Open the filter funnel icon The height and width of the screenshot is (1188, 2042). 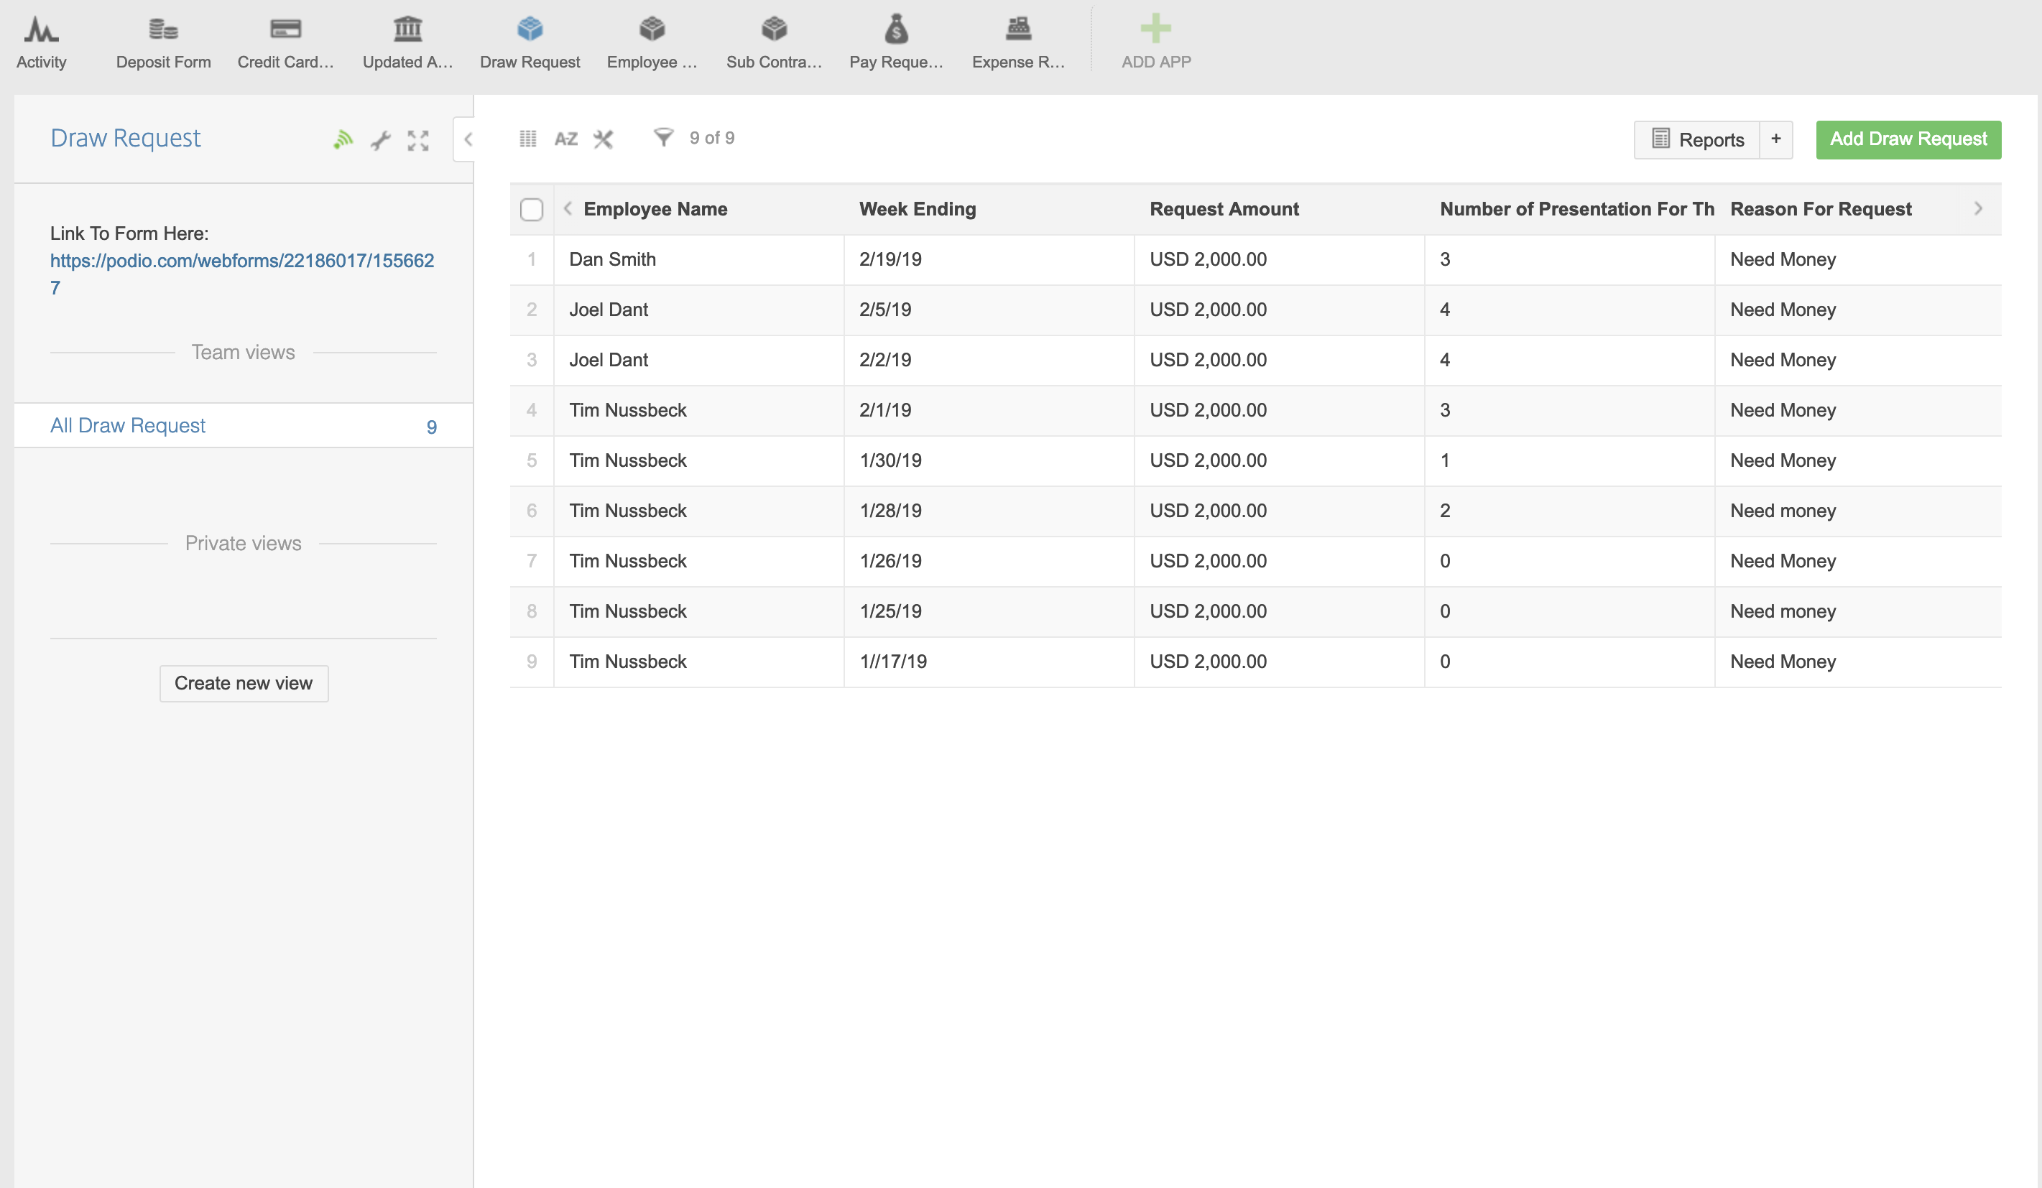663,138
